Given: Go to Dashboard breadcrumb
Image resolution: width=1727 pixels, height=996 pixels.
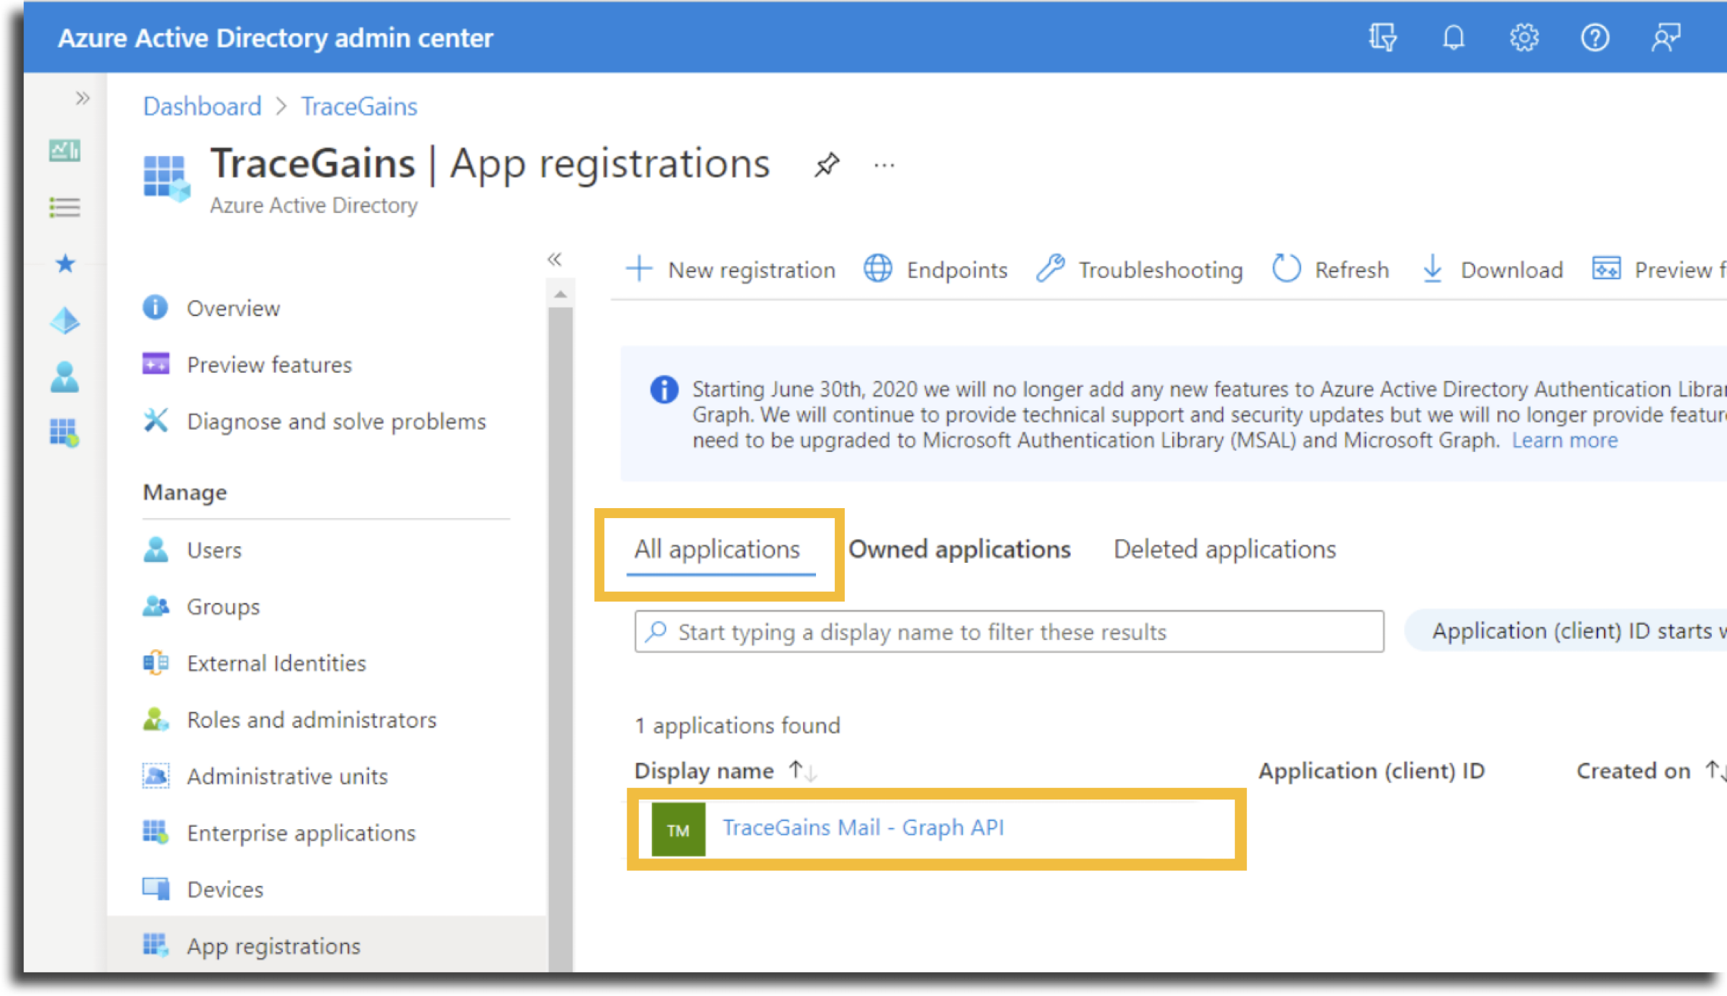Looking at the screenshot, I should (x=202, y=107).
